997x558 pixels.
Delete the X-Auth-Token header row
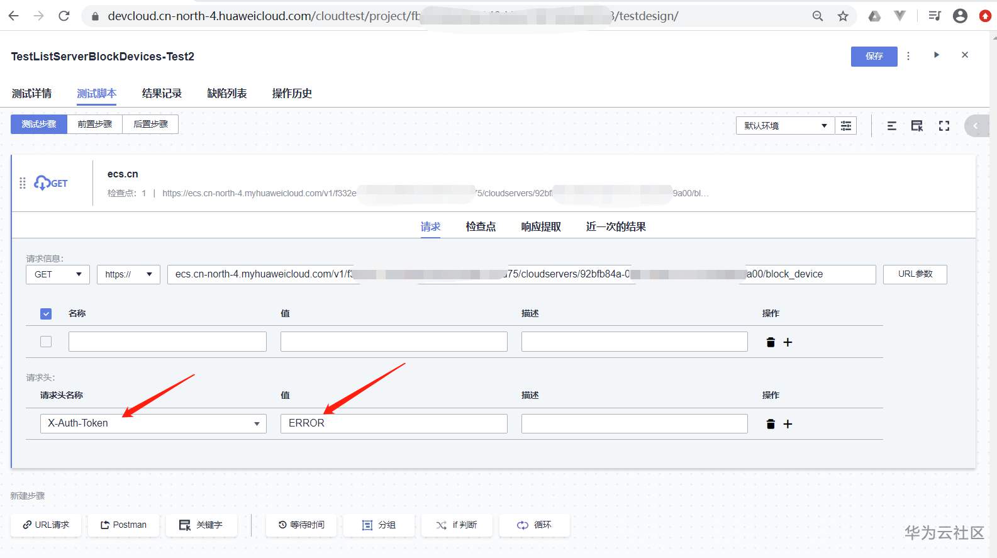(x=771, y=424)
